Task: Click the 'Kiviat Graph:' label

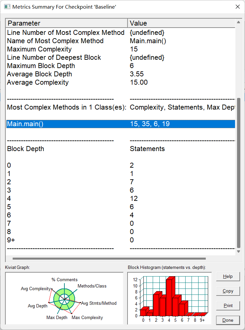Action: (18, 268)
